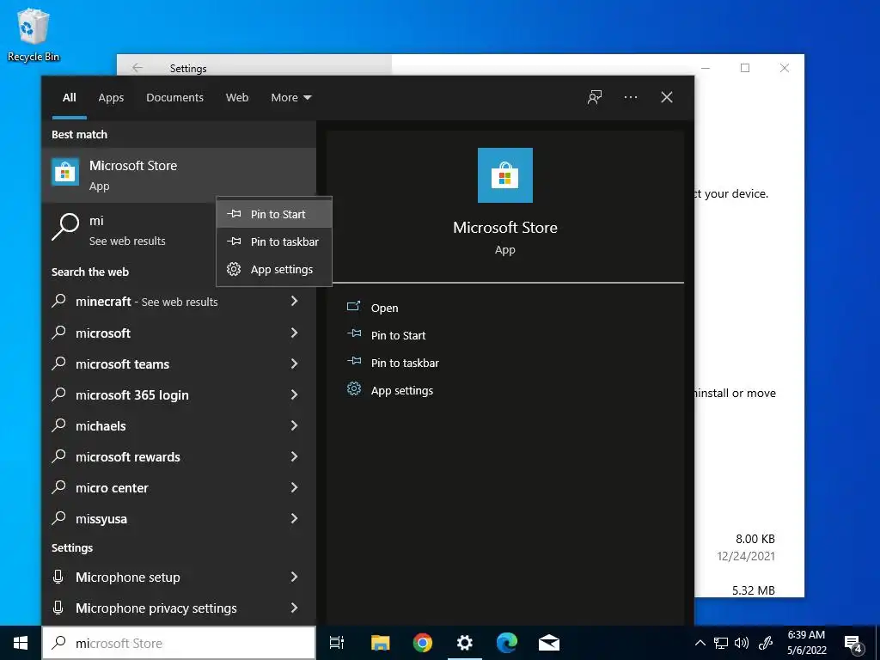880x660 pixels.
Task: Click the pen workspace tray icon
Action: click(x=766, y=643)
